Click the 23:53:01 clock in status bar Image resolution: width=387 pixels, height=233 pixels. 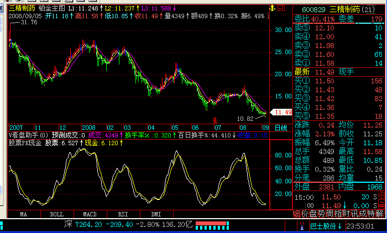tap(360, 226)
